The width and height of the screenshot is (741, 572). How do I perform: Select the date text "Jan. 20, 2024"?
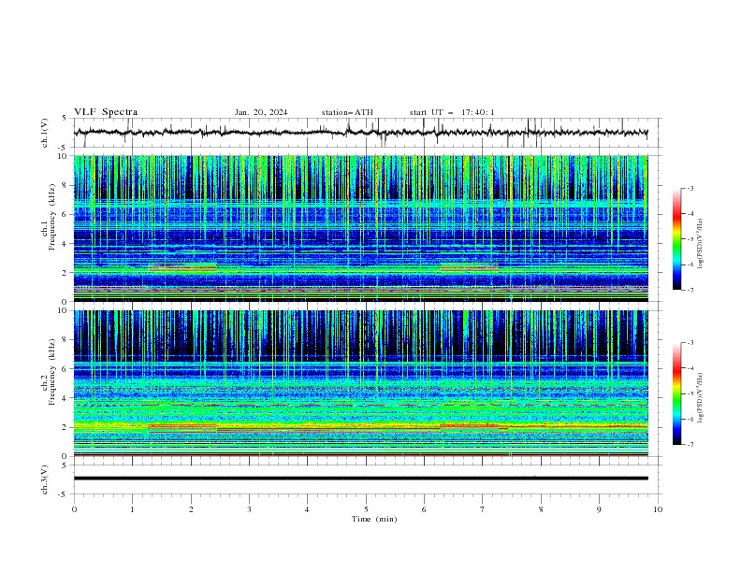(261, 112)
